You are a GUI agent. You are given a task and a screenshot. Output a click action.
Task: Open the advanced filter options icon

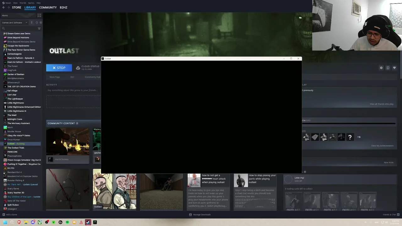point(39,29)
